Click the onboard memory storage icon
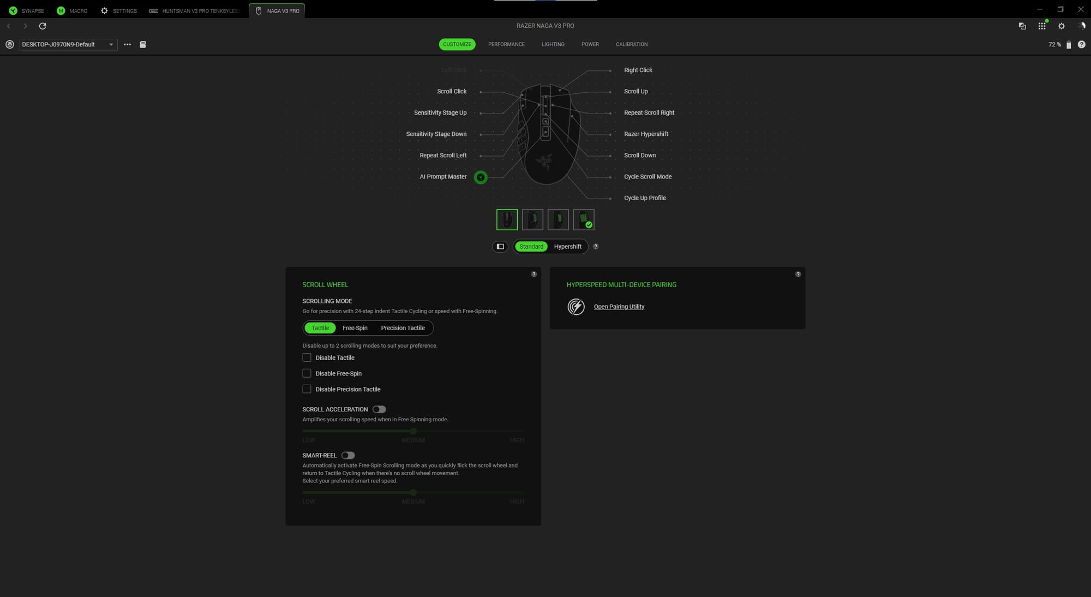Viewport: 1091px width, 597px height. (143, 45)
